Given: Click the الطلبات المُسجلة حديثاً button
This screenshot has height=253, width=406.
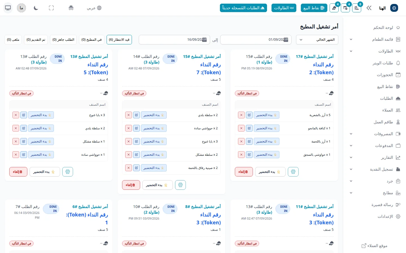Looking at the screenshot, I should pos(243,8).
